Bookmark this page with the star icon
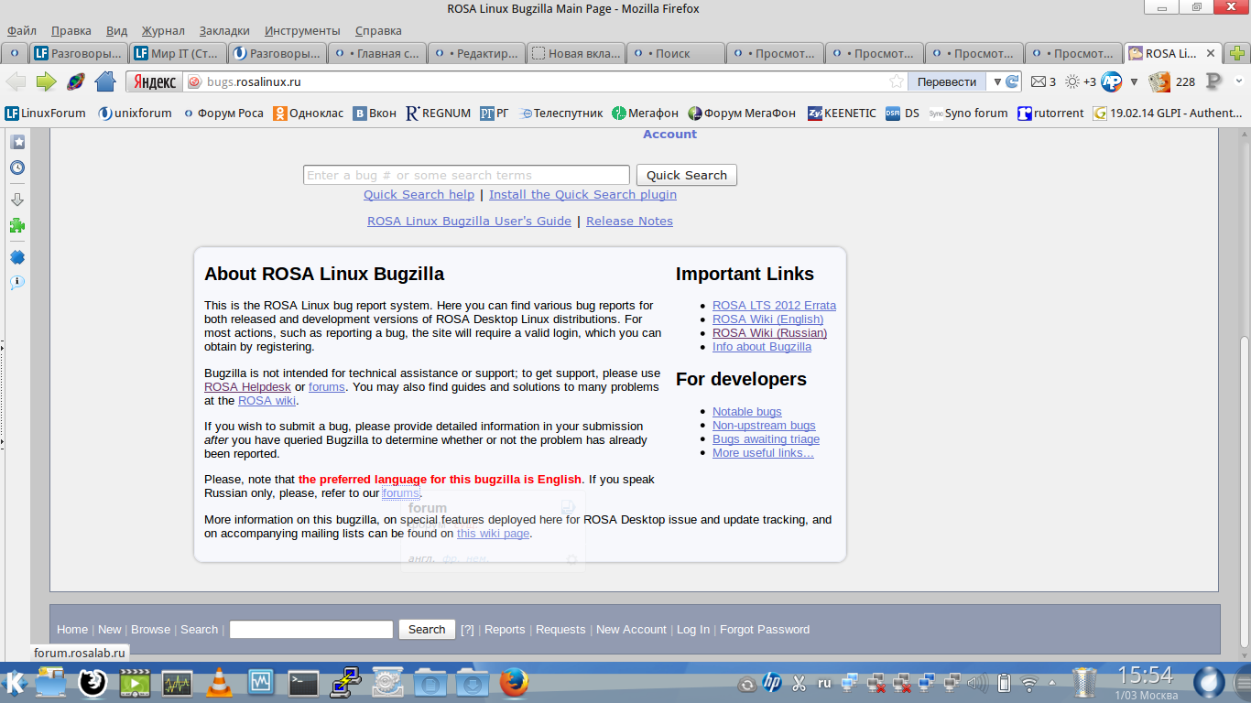This screenshot has width=1251, height=703. (897, 81)
